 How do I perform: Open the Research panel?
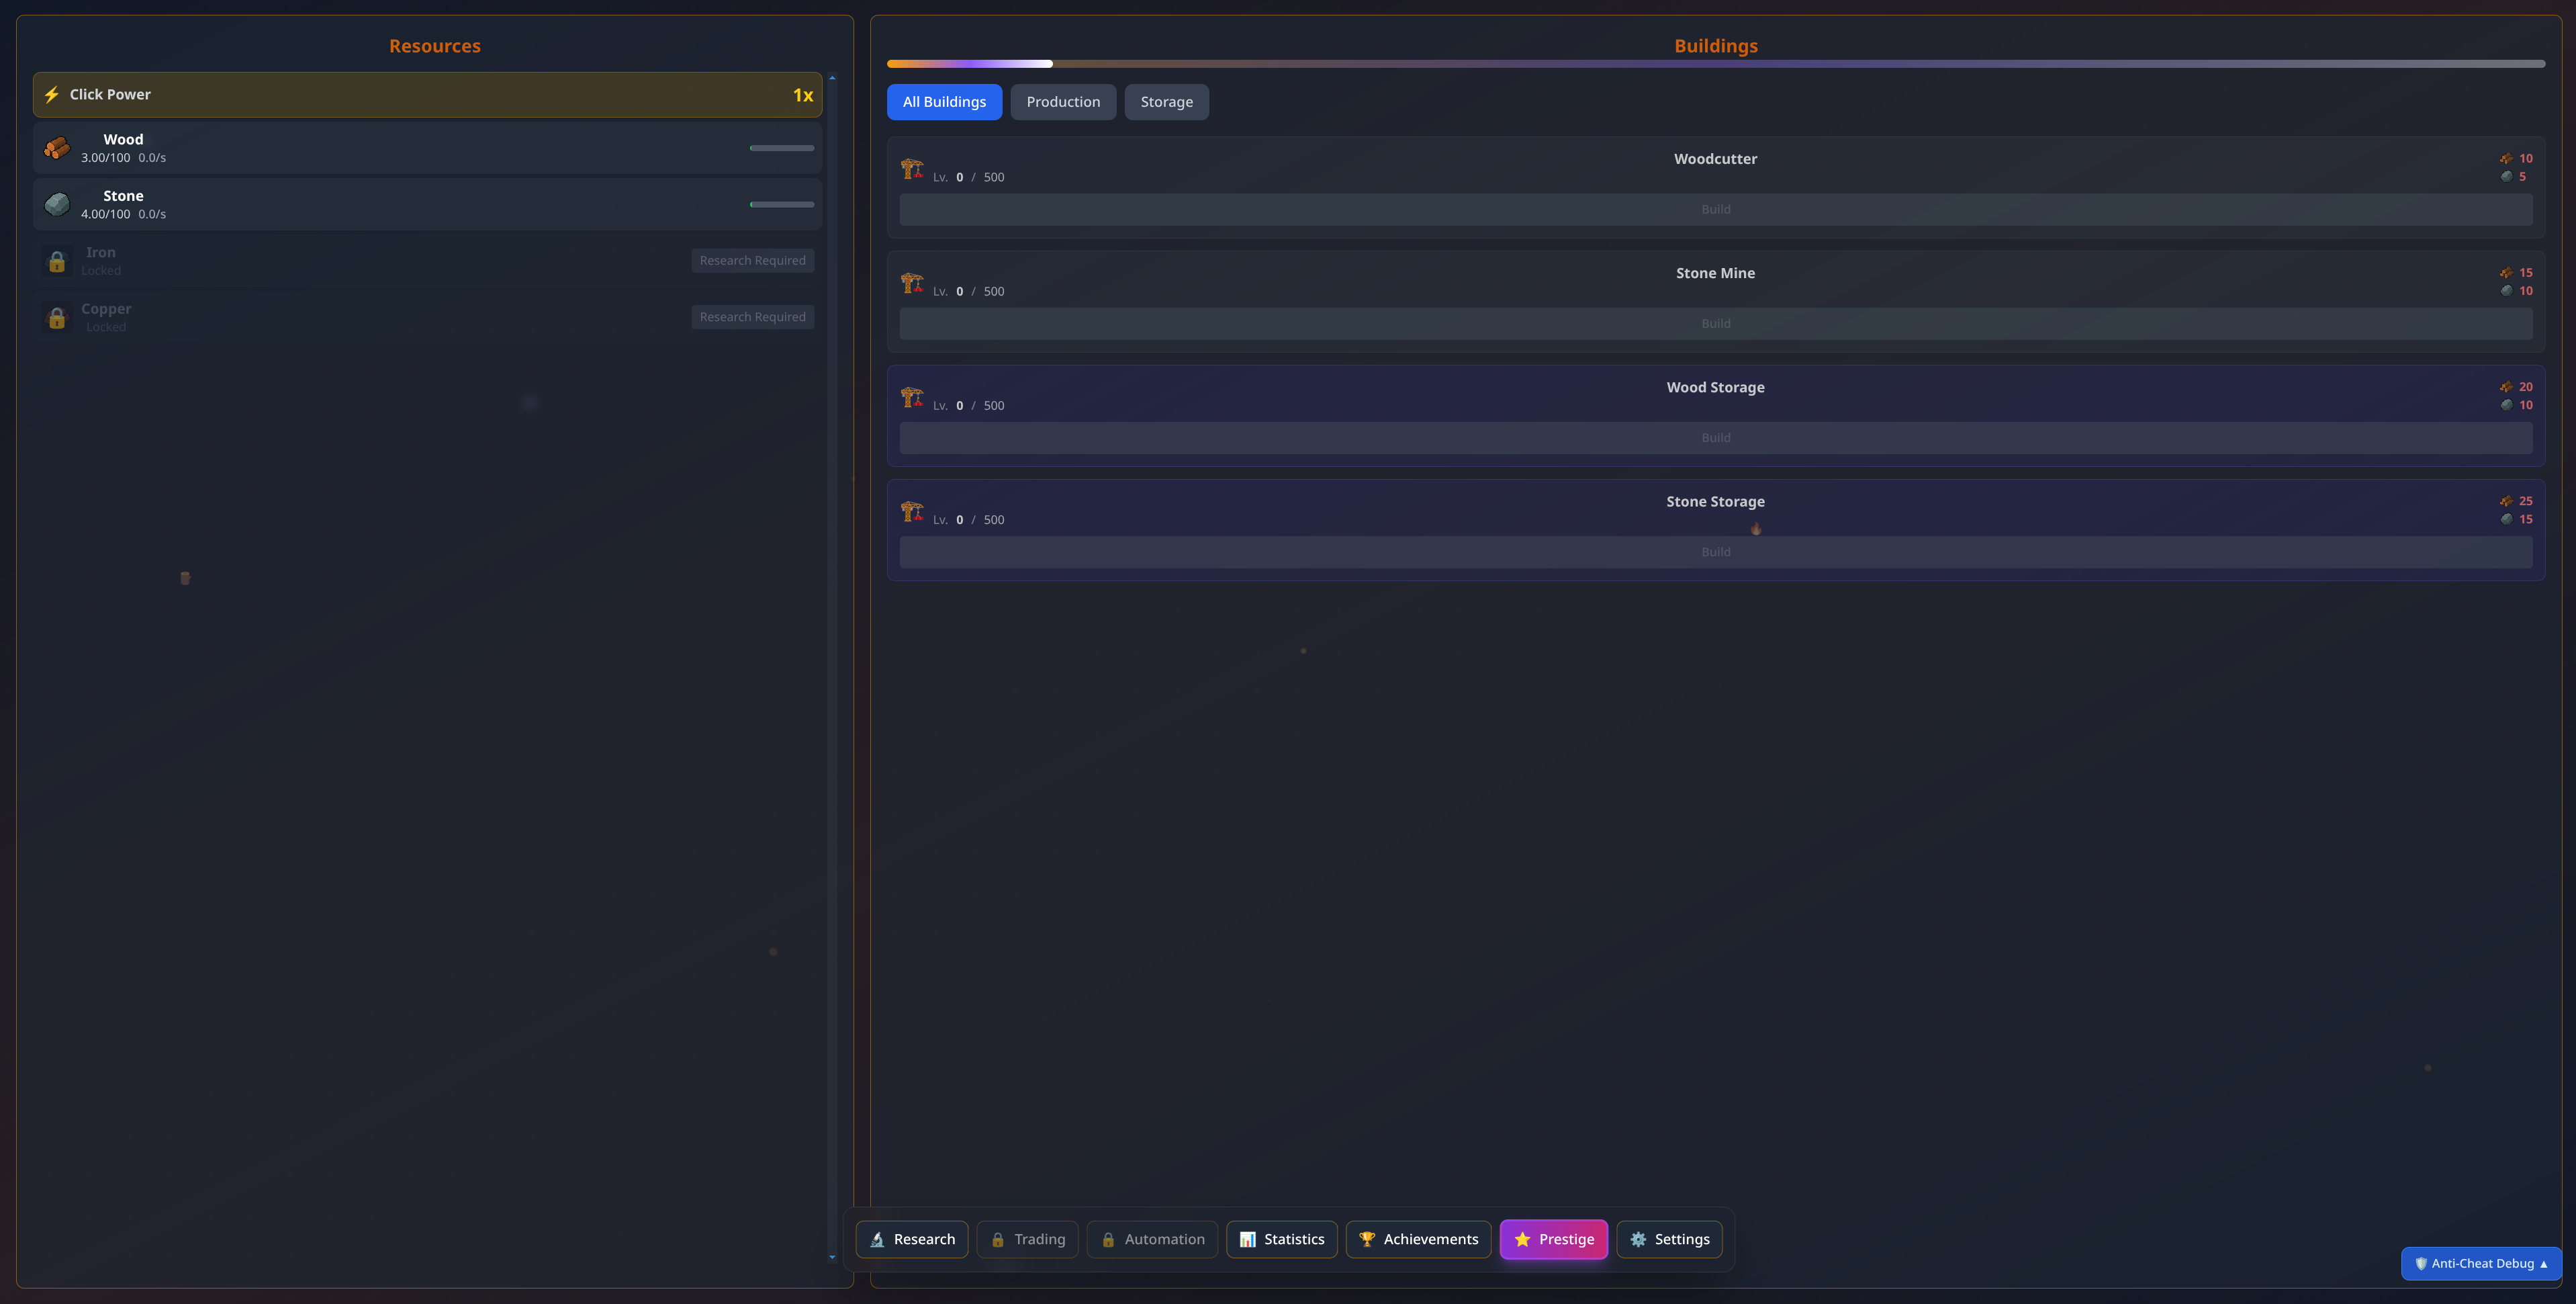point(911,1239)
